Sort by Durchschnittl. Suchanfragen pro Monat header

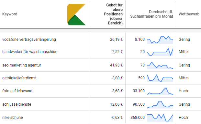pos(152,14)
